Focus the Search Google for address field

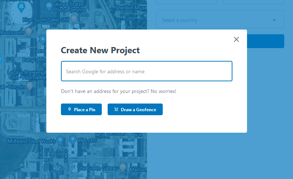(147, 71)
